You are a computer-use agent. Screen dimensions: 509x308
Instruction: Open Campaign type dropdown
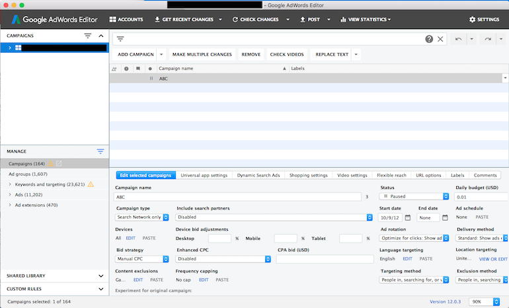[142, 217]
